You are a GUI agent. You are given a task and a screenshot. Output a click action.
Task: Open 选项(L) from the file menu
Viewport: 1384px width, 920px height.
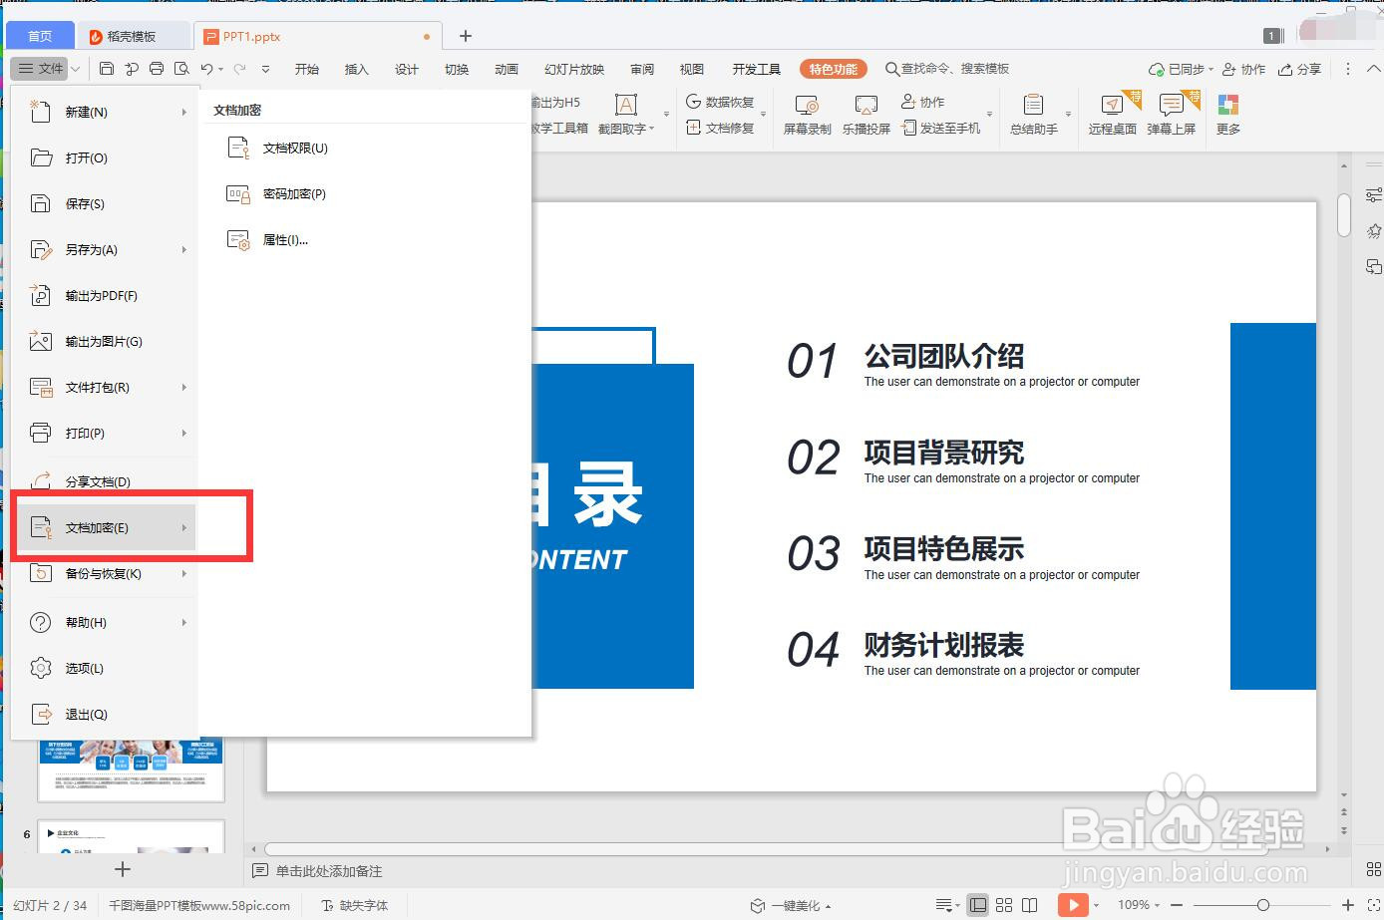coord(105,668)
